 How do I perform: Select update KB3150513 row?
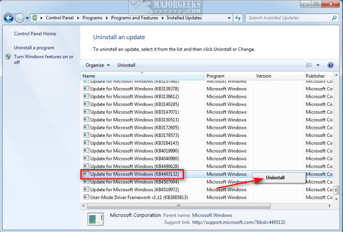[x=207, y=120]
